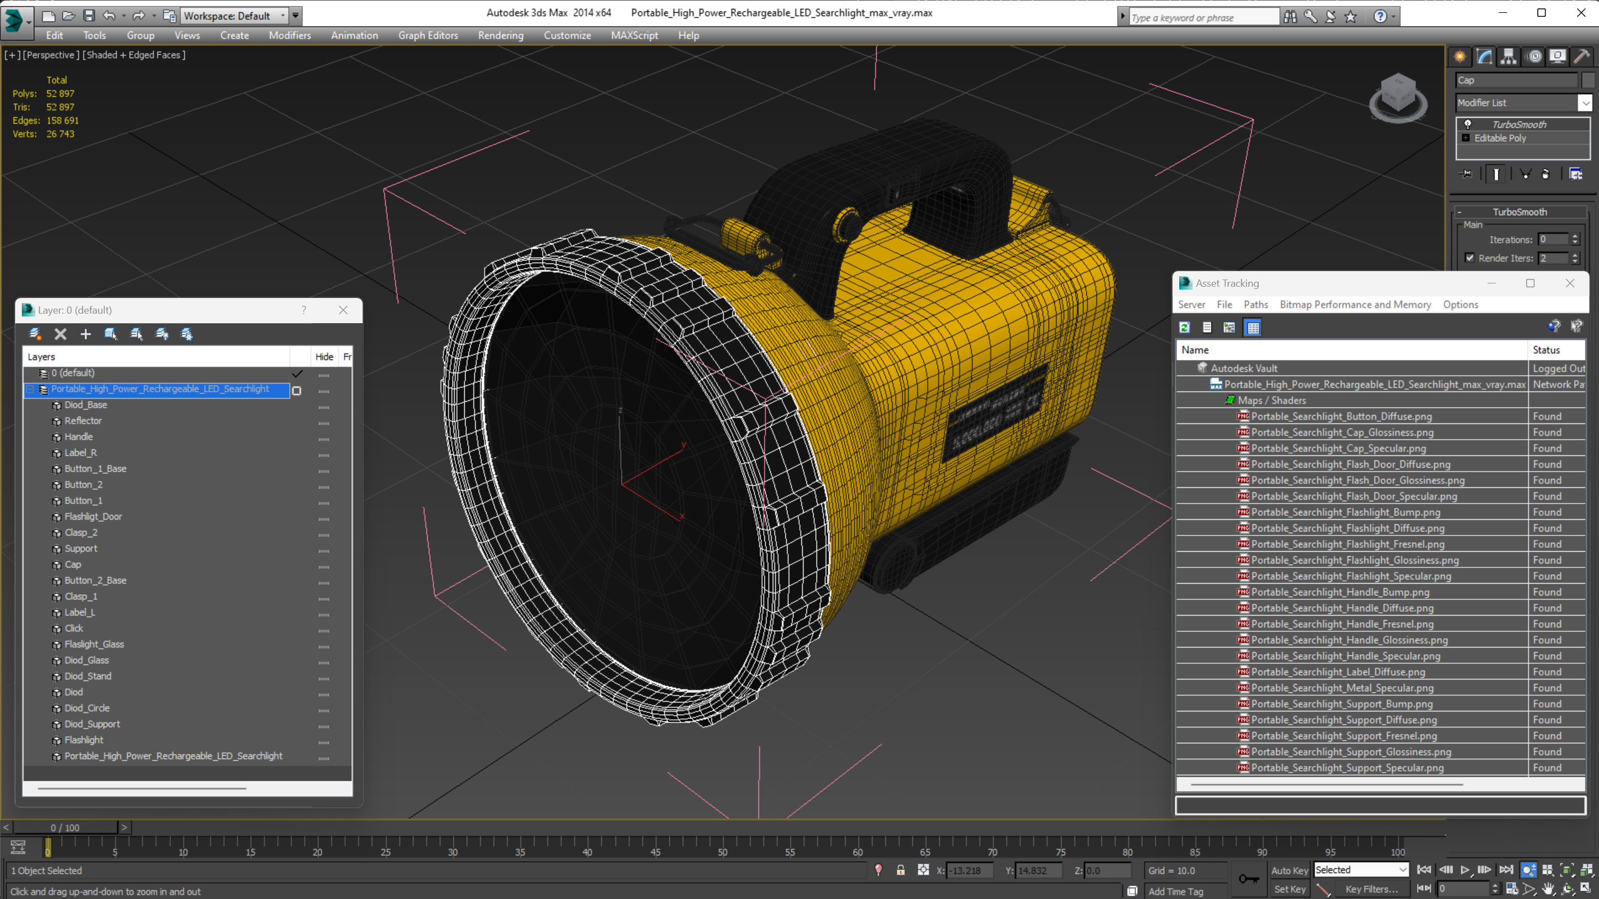Click the [Shaded + Edged Faces] viewport label
Viewport: 1599px width, 899px height.
[x=133, y=54]
